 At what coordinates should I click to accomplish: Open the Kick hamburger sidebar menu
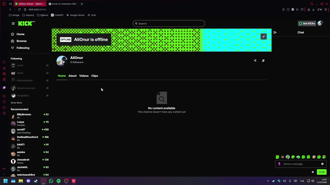[13, 23]
